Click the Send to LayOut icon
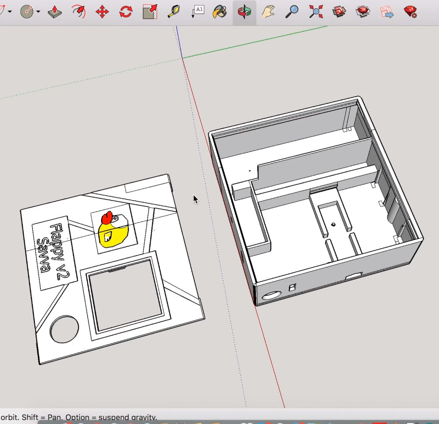This screenshot has height=424, width=439. point(387,12)
